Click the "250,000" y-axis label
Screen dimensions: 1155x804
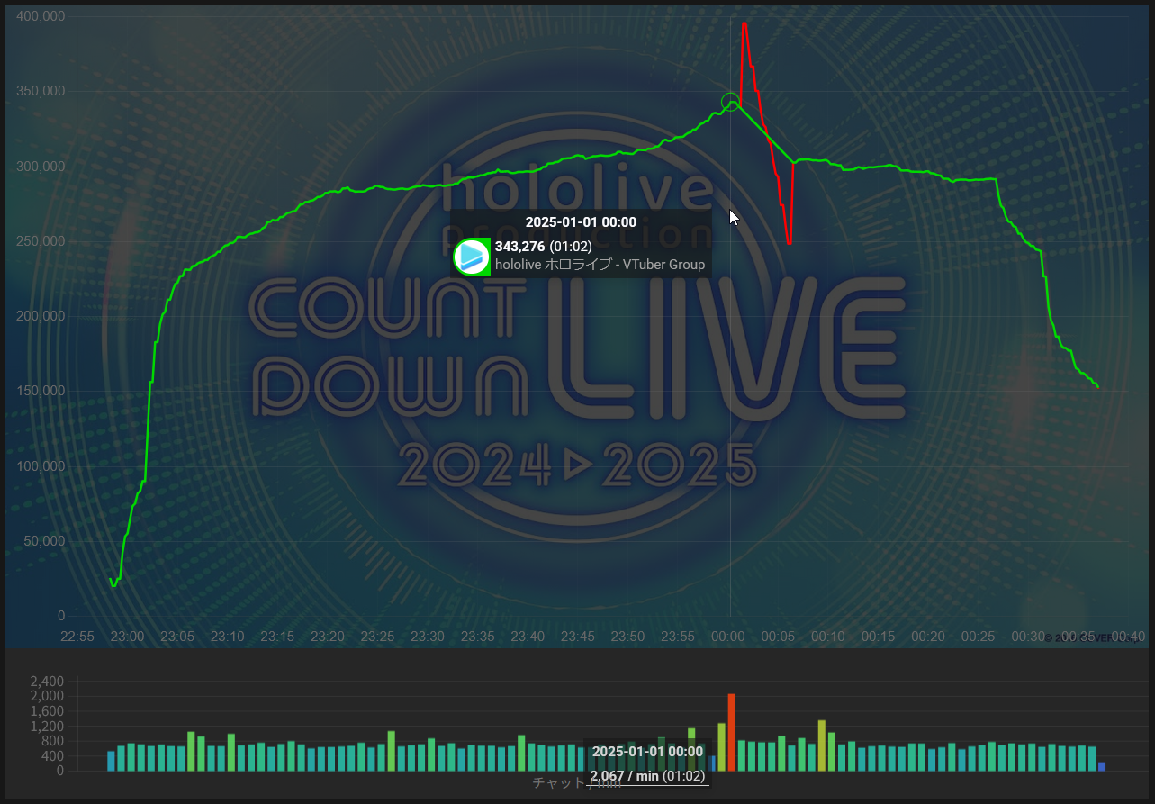tap(41, 241)
